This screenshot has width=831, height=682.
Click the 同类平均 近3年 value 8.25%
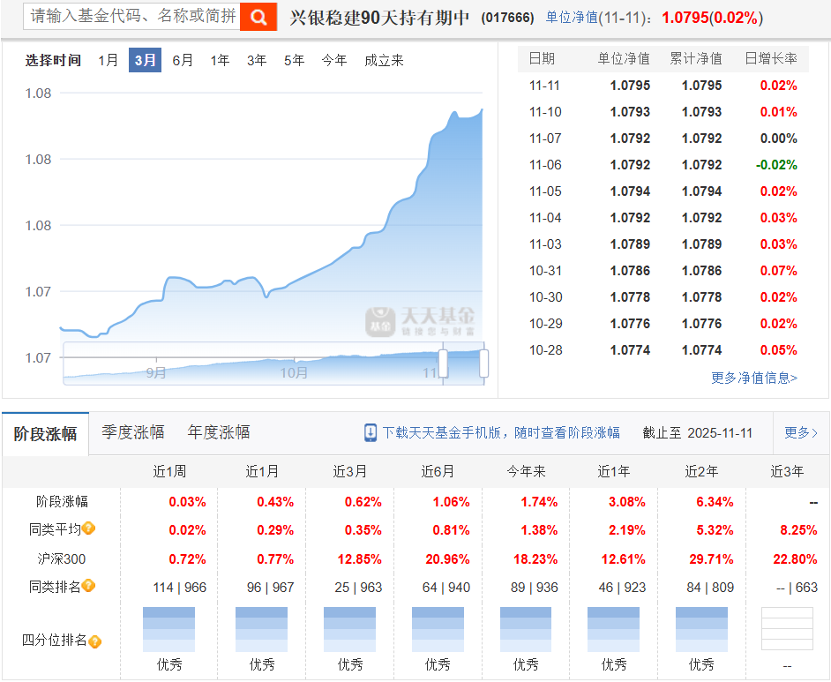pyautogui.click(x=798, y=530)
